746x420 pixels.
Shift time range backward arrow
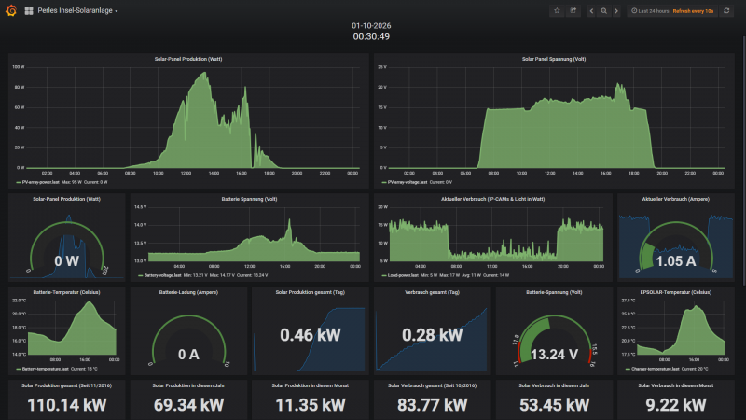click(x=591, y=10)
